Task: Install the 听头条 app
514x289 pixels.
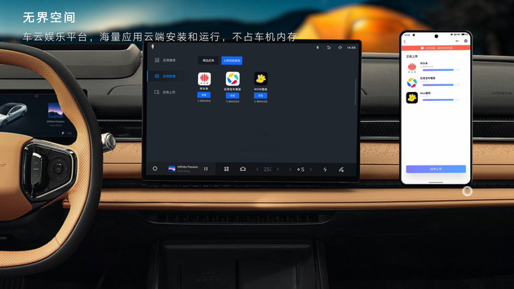Action: 204,95
